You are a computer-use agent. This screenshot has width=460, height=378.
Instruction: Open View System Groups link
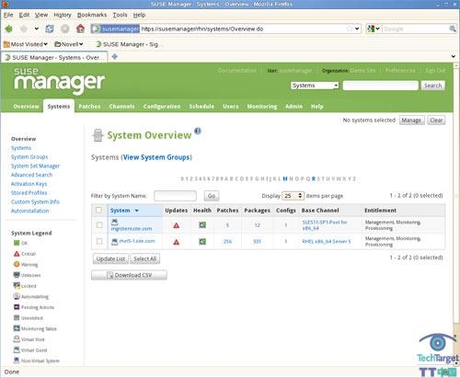(157, 157)
